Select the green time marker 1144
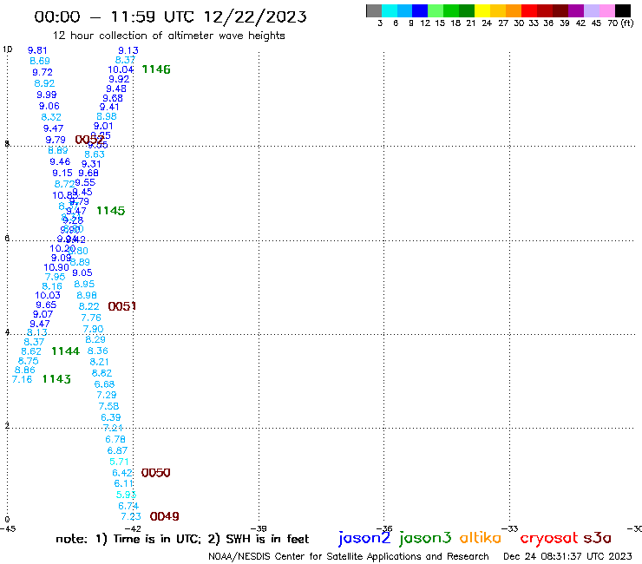Screen dimensions: 642x564 coord(66,351)
